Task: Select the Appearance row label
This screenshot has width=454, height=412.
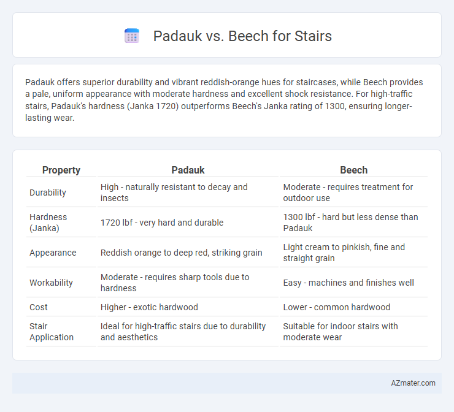Action: click(x=53, y=253)
